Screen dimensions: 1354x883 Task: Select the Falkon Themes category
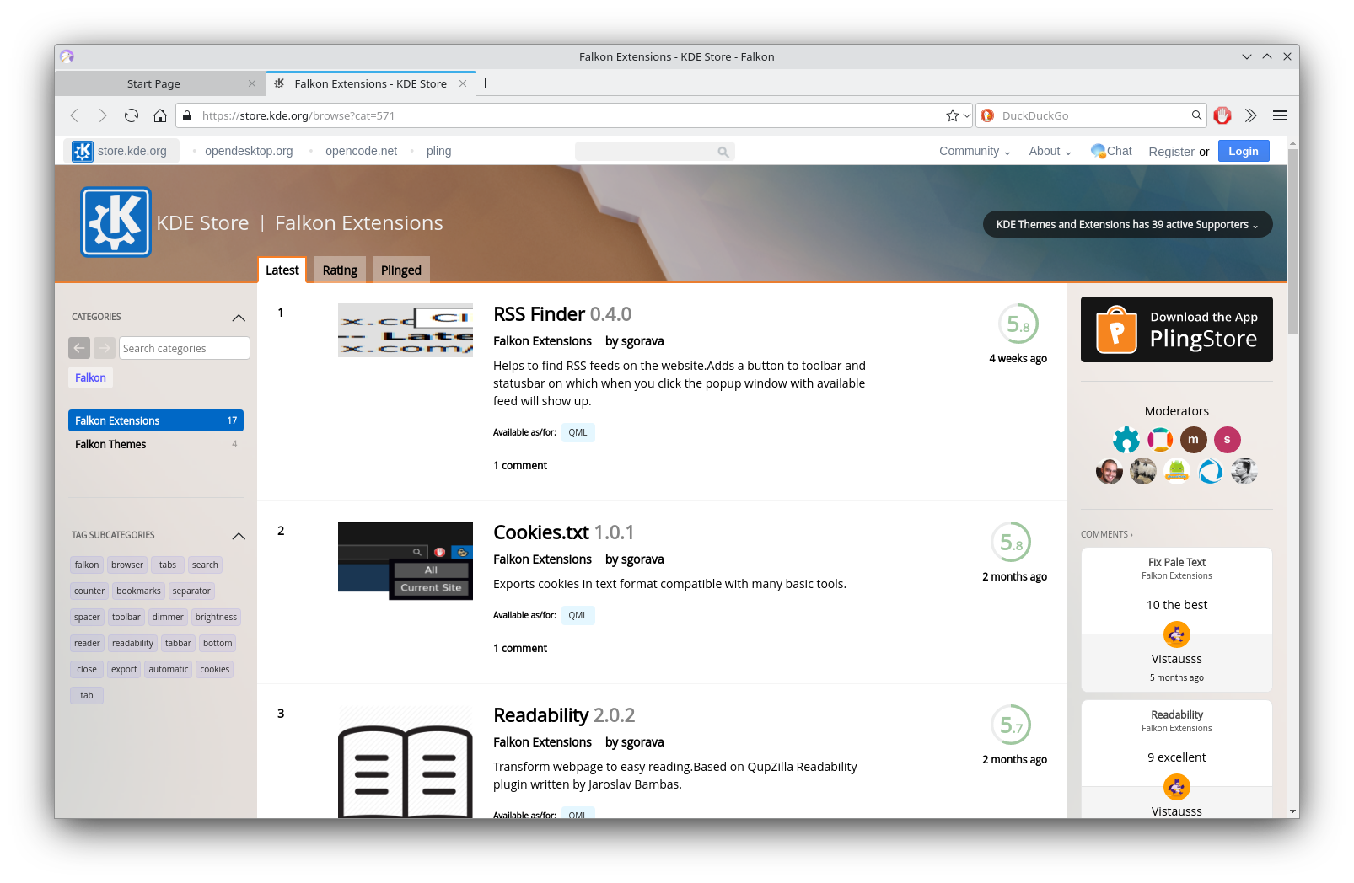[x=156, y=444]
